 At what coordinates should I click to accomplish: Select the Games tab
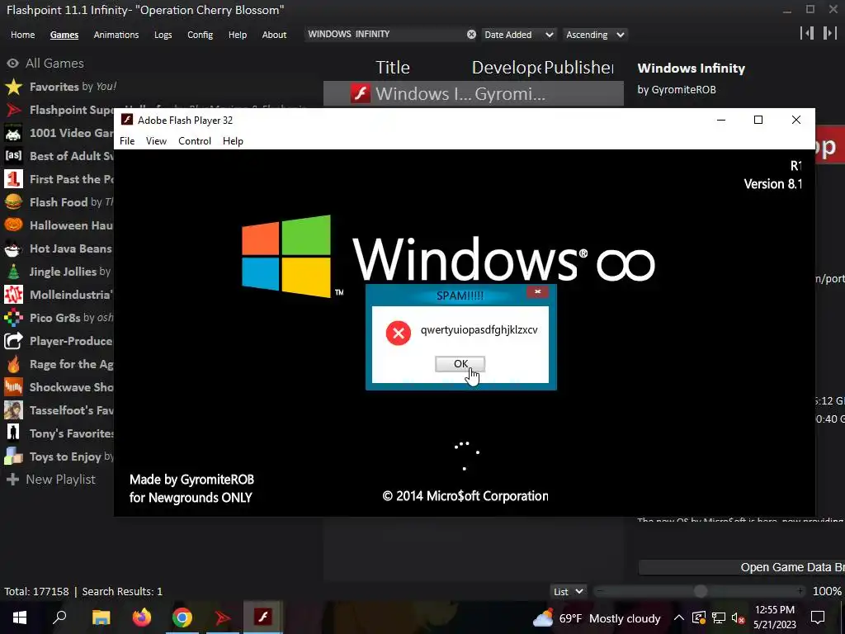(64, 35)
